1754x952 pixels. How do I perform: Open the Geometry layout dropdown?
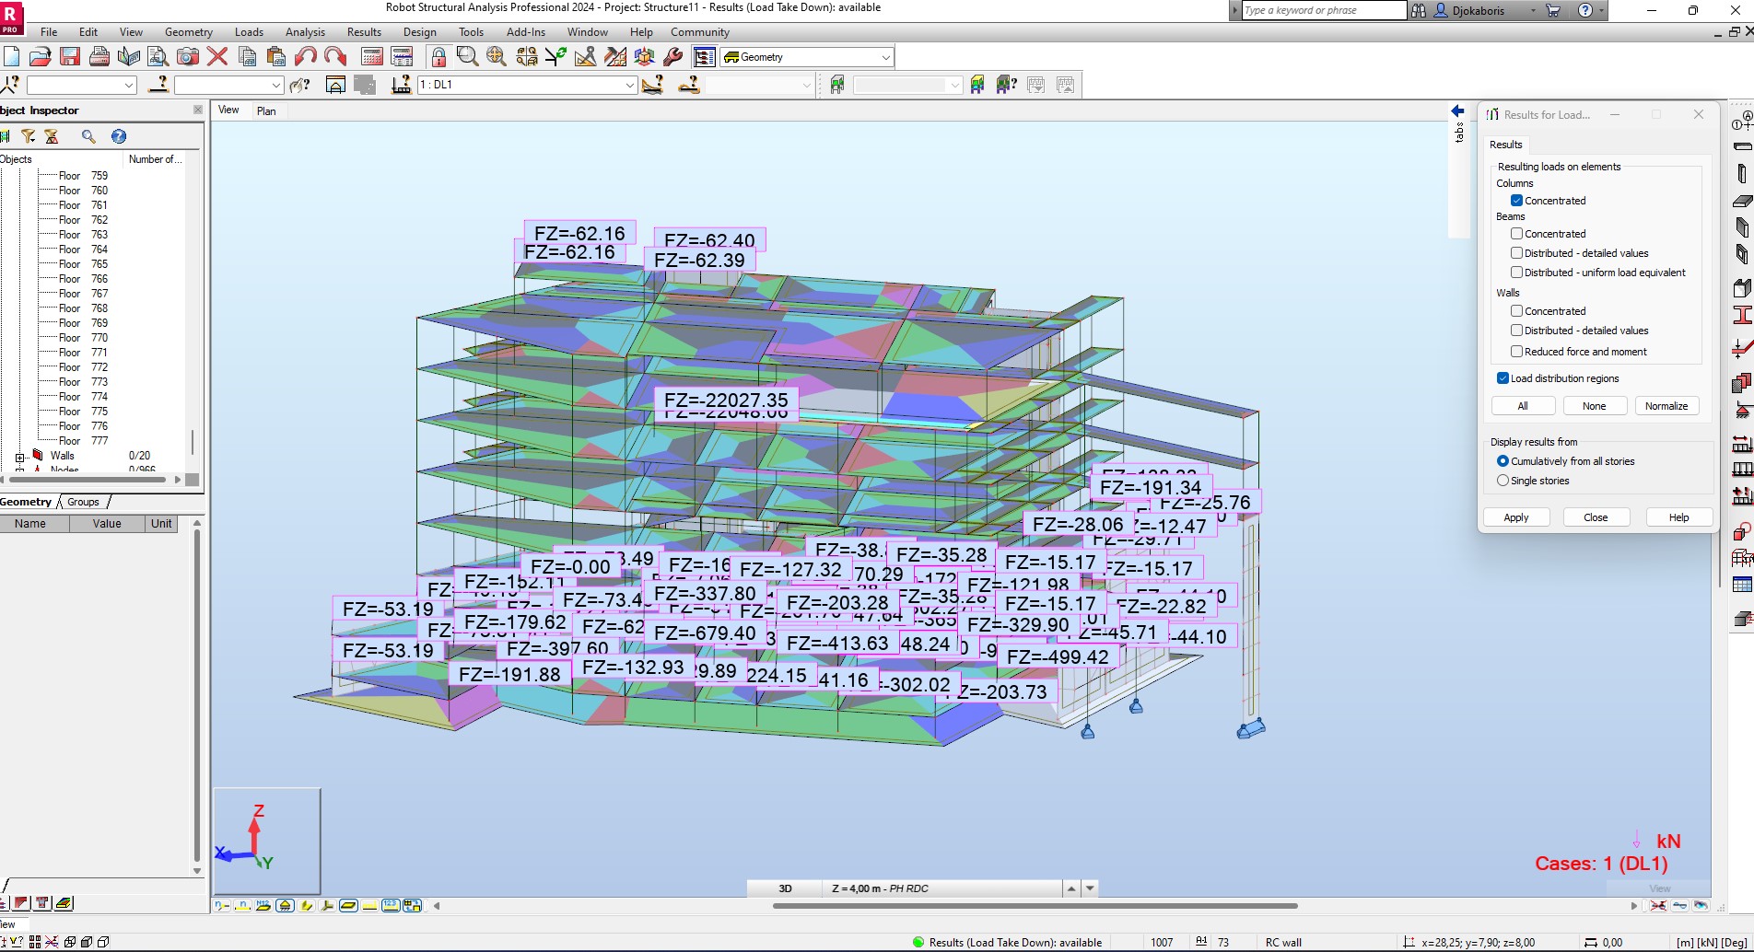[x=883, y=56]
